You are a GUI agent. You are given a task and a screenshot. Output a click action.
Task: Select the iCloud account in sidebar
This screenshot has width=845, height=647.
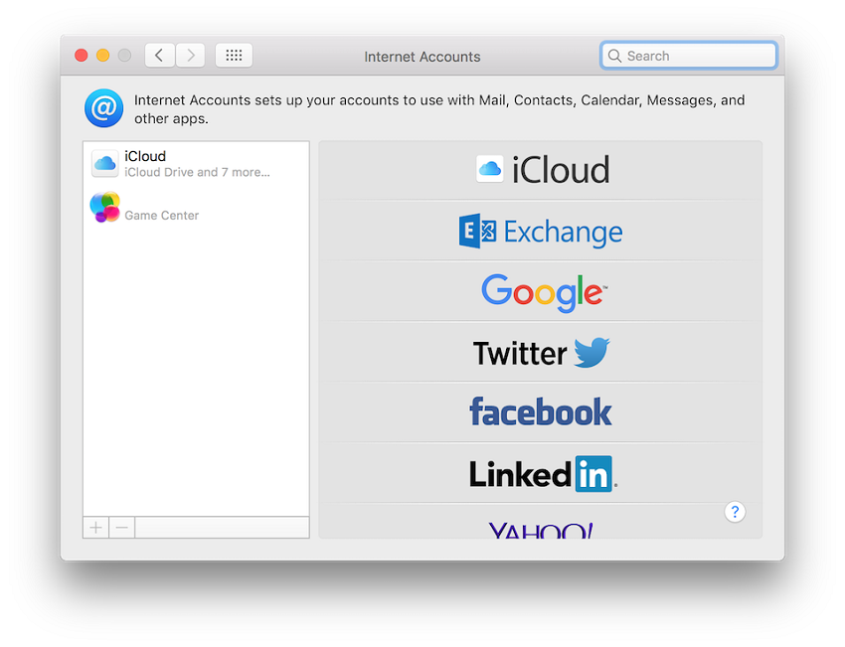[196, 164]
